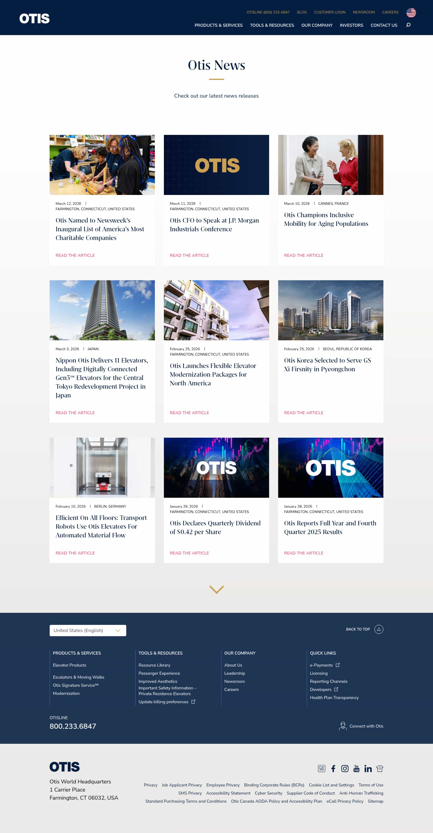
Task: Open the robot in elevator thumbnail
Action: click(102, 468)
